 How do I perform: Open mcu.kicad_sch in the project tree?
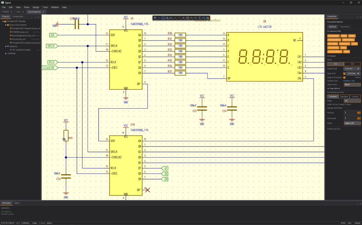point(19,39)
